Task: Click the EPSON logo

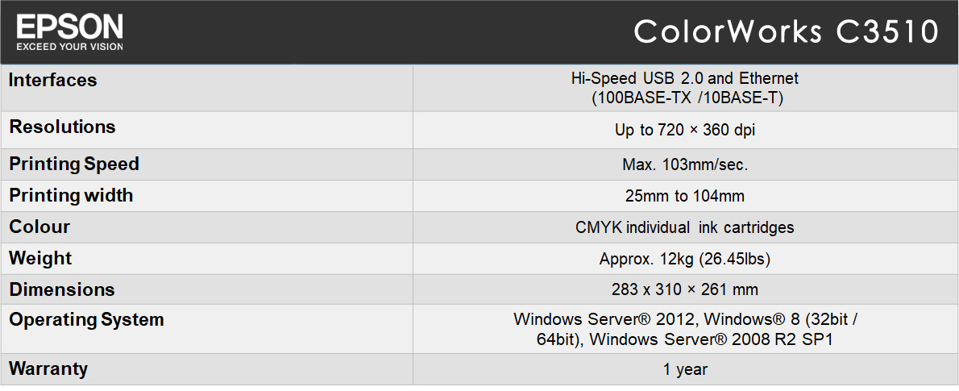Action: (x=70, y=27)
